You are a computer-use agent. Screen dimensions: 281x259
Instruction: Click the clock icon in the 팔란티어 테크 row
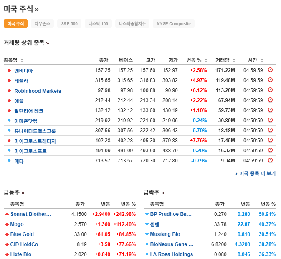pos(270,110)
